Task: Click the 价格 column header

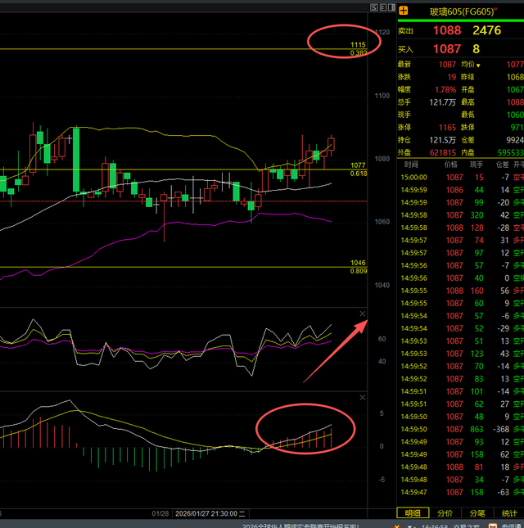Action: 451,165
